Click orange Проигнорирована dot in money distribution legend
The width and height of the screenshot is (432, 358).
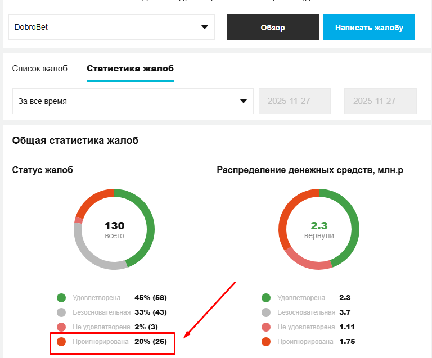266,342
